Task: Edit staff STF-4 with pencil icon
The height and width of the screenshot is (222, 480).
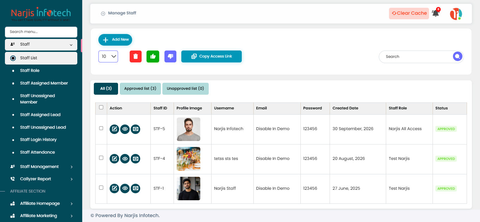Action: tap(114, 159)
